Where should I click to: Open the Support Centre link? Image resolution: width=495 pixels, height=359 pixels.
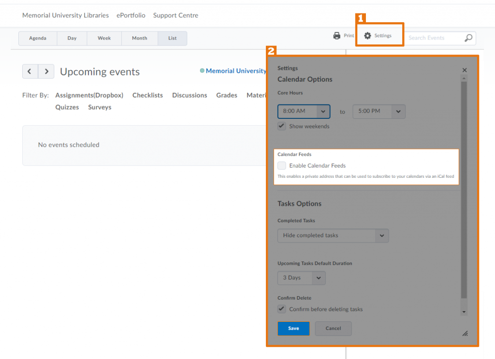[x=175, y=15]
